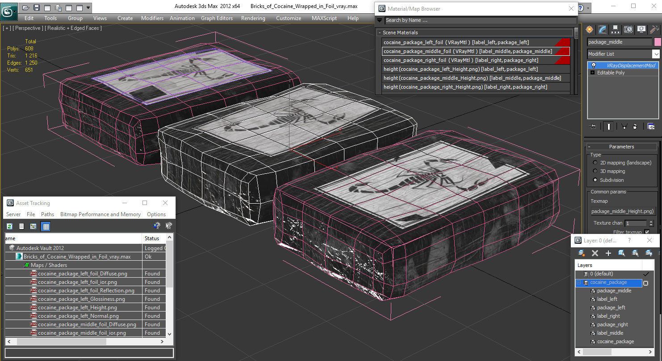
Task: Open Bitmap Performance and Memory menu
Action: 101,214
